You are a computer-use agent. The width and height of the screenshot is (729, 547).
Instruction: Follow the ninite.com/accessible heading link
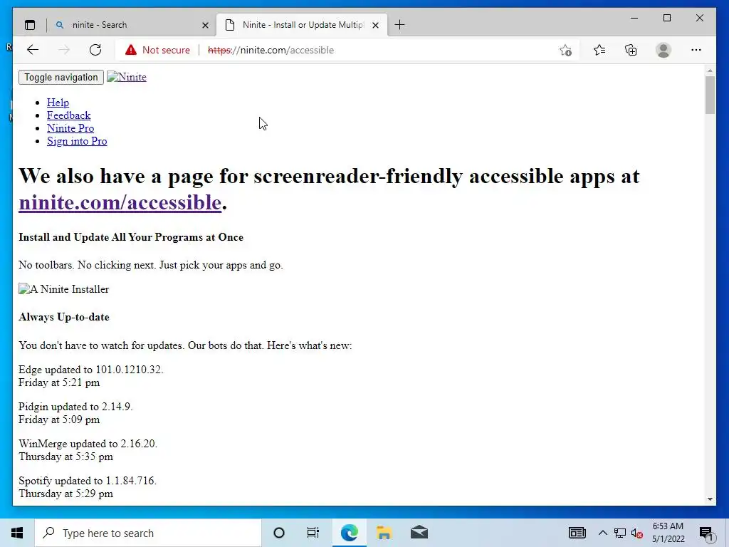click(120, 202)
